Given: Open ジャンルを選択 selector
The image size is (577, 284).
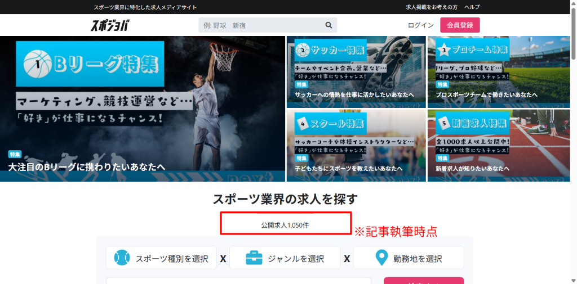Looking at the screenshot, I should pos(285,258).
